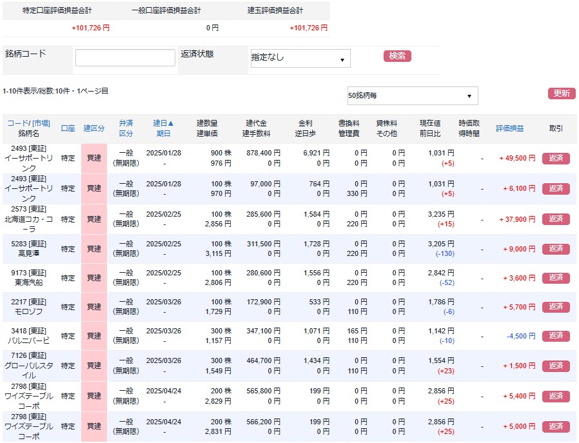The width and height of the screenshot is (579, 443).
Task: Click the + 49,500 円 valuation gain value
Action: 517,159
